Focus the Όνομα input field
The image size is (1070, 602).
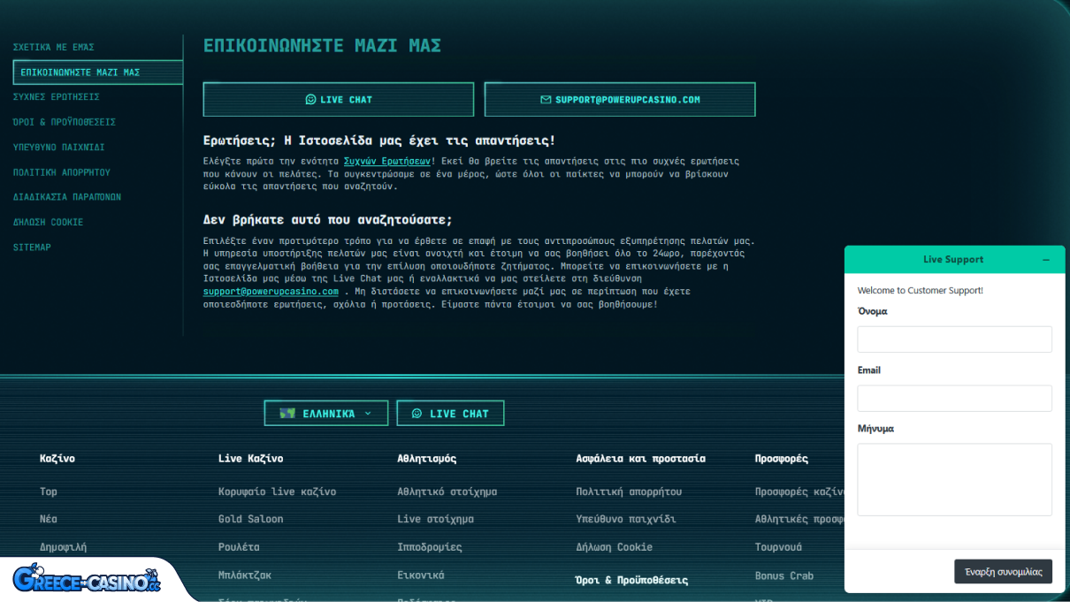click(955, 339)
